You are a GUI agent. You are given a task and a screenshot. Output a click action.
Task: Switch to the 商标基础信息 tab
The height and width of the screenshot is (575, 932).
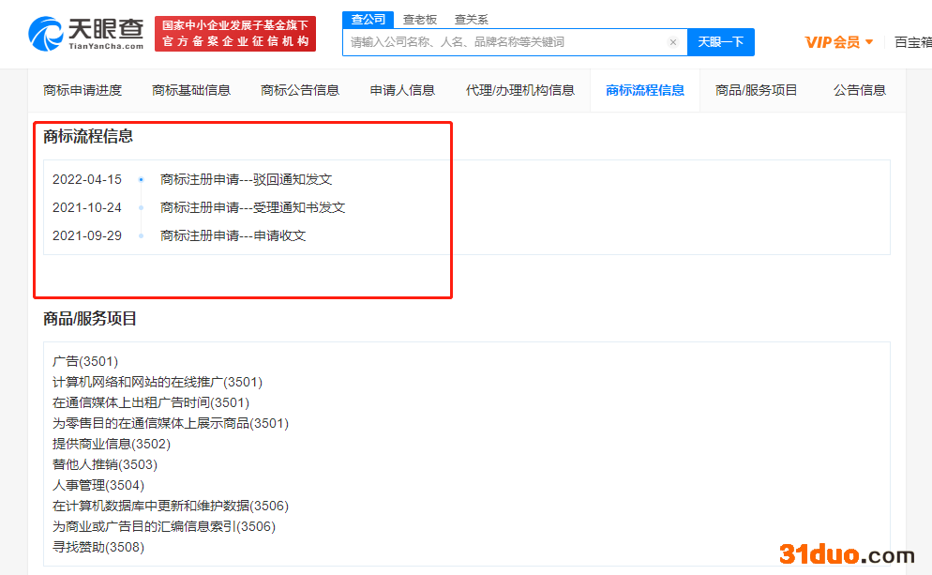click(190, 90)
